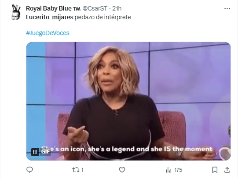Open the Wendy Williams GIF media
Image resolution: width=238 pixels, height=178 pixels.
pyautogui.click(x=128, y=101)
